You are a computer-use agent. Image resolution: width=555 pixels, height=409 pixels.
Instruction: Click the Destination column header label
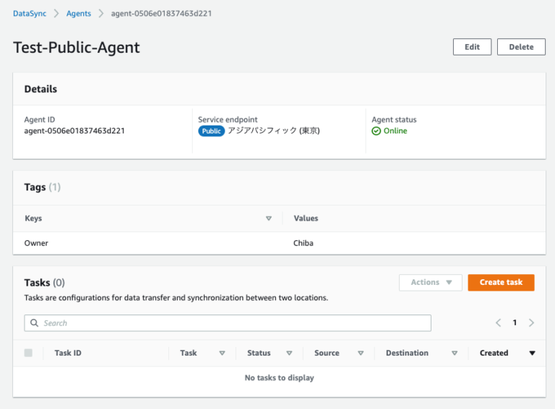coord(407,353)
